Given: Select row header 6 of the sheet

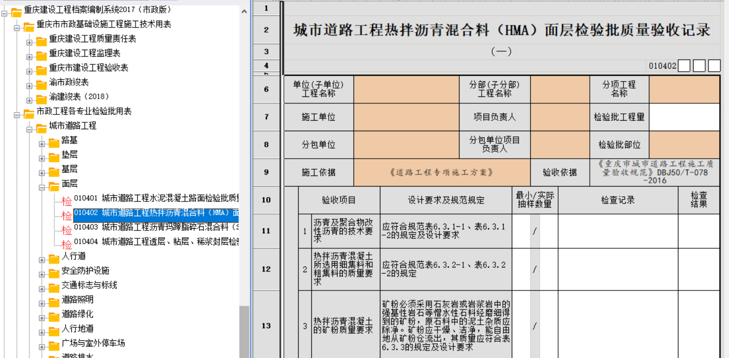Looking at the screenshot, I should (x=266, y=89).
